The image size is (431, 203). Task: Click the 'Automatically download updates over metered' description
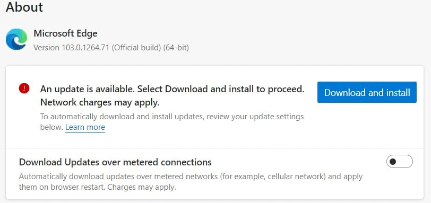(x=118, y=176)
